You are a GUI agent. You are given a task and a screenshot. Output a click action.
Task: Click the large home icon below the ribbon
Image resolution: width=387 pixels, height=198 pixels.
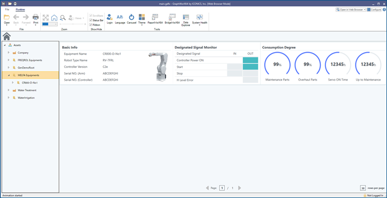(7, 36)
